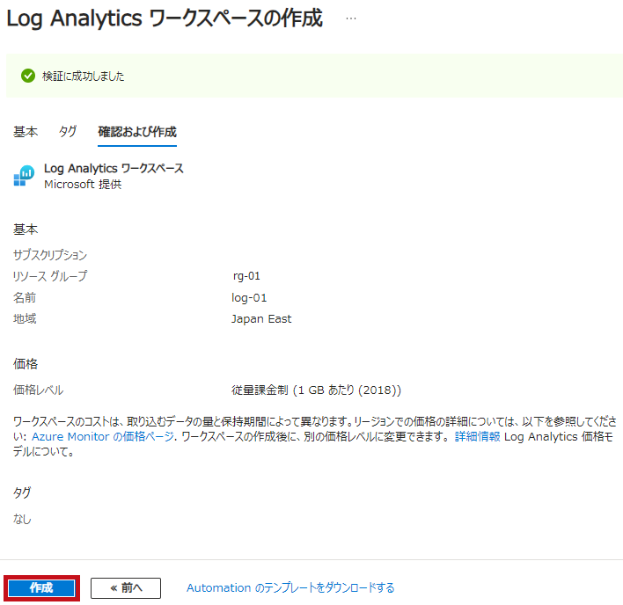
Task: Click the 検証に成功しました message text
Action: [83, 76]
